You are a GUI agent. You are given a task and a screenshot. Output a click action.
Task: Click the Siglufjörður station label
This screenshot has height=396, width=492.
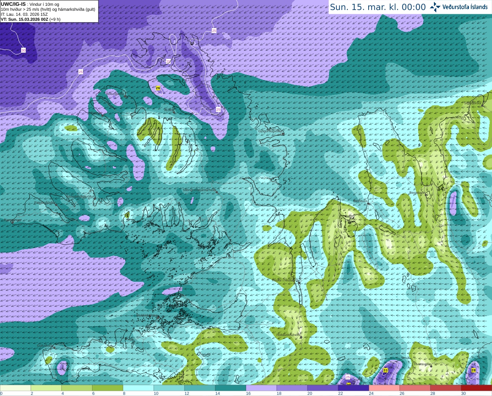tap(472, 103)
